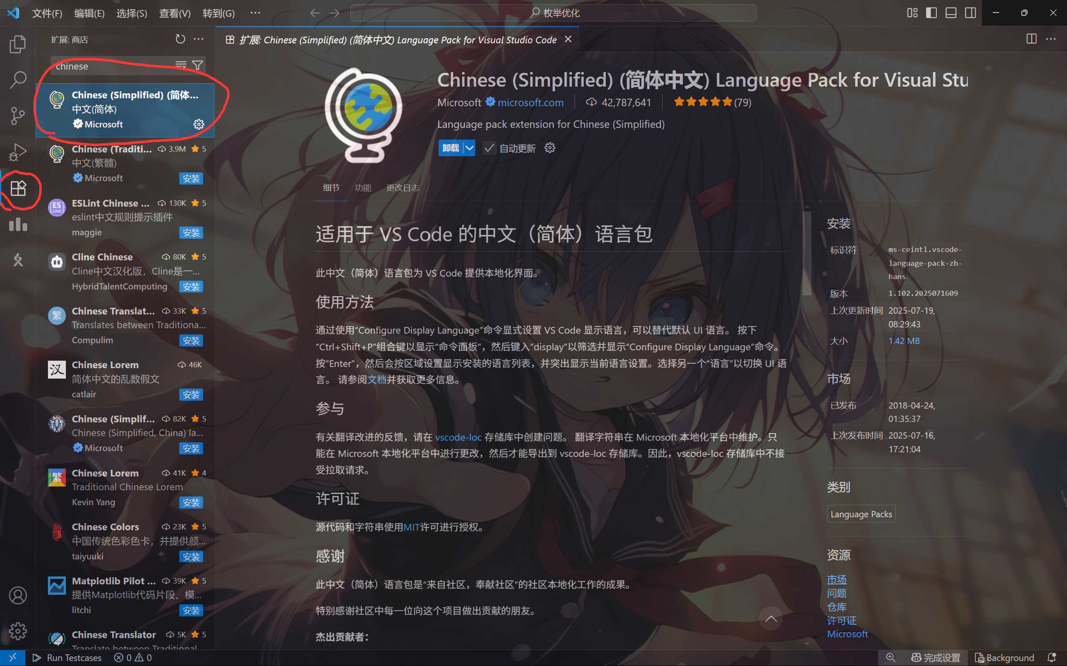The image size is (1067, 666).
Task: Open the Source Control view
Action: pyautogui.click(x=18, y=116)
